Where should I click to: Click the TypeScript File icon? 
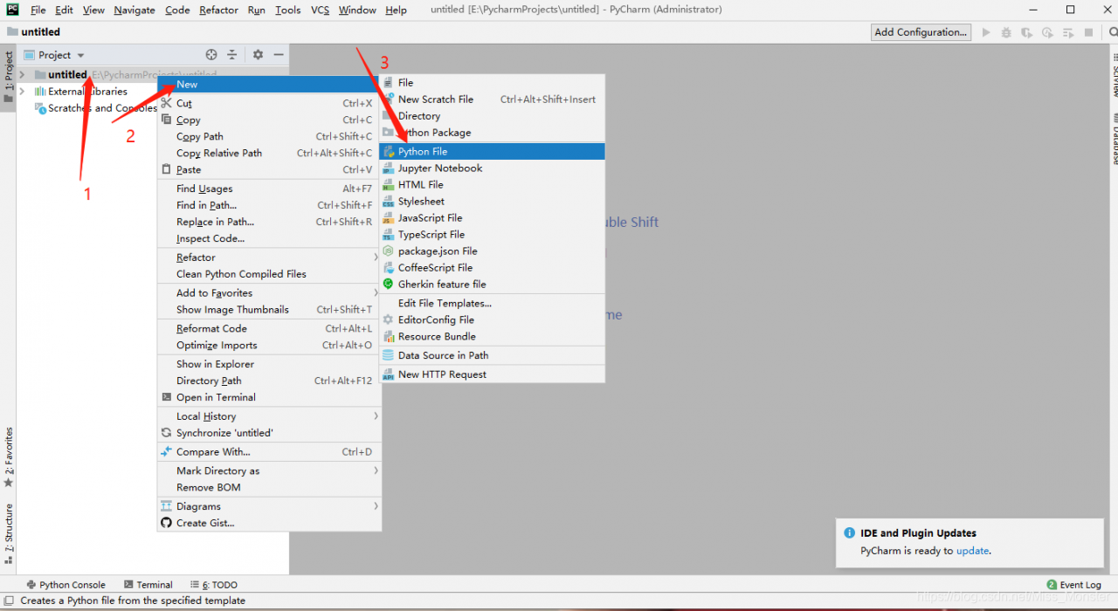(x=389, y=235)
